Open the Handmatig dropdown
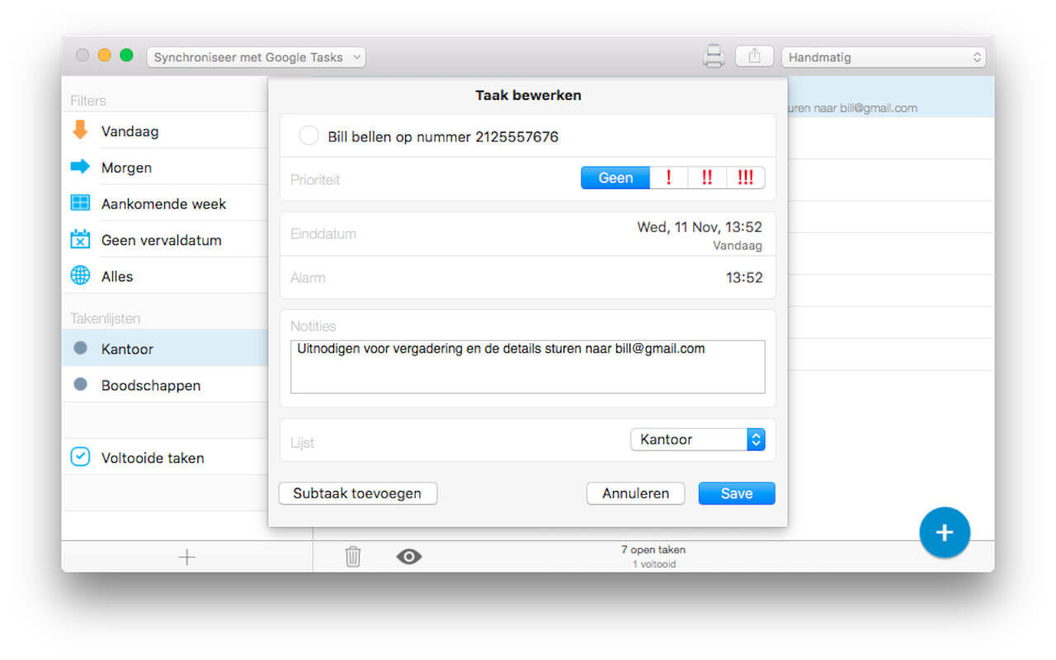This screenshot has height=660, width=1056. (x=883, y=57)
